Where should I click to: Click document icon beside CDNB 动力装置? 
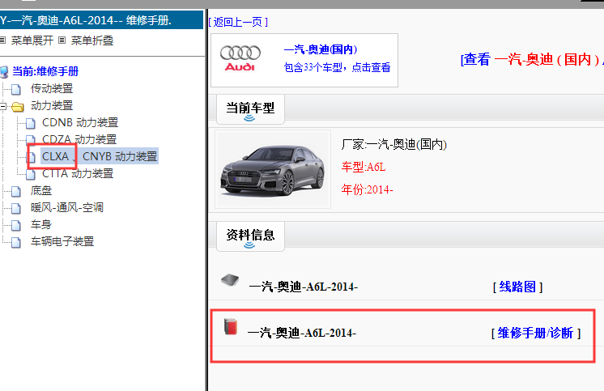(x=31, y=123)
